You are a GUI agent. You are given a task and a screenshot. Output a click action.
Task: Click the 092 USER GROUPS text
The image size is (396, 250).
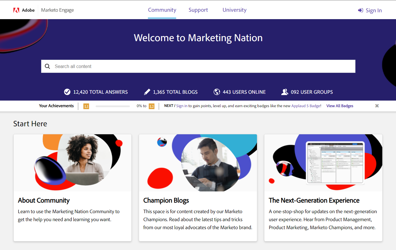coord(312,92)
